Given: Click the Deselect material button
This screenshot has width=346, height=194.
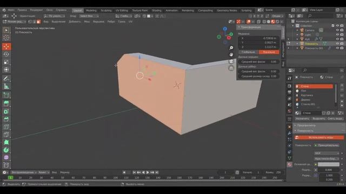Looking at the screenshot, I should pyautogui.click(x=335, y=119).
